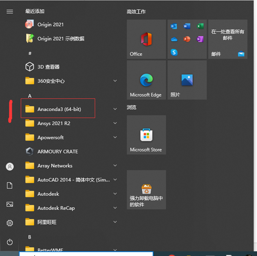
Task: Select the Apowersoft folder entry
Action: [x=71, y=137]
